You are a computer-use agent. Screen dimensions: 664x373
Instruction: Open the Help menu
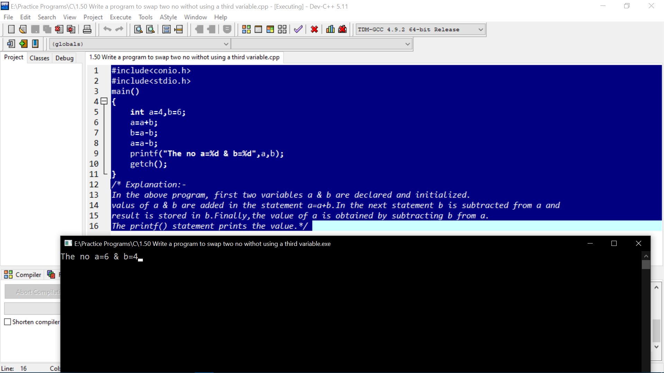click(221, 17)
